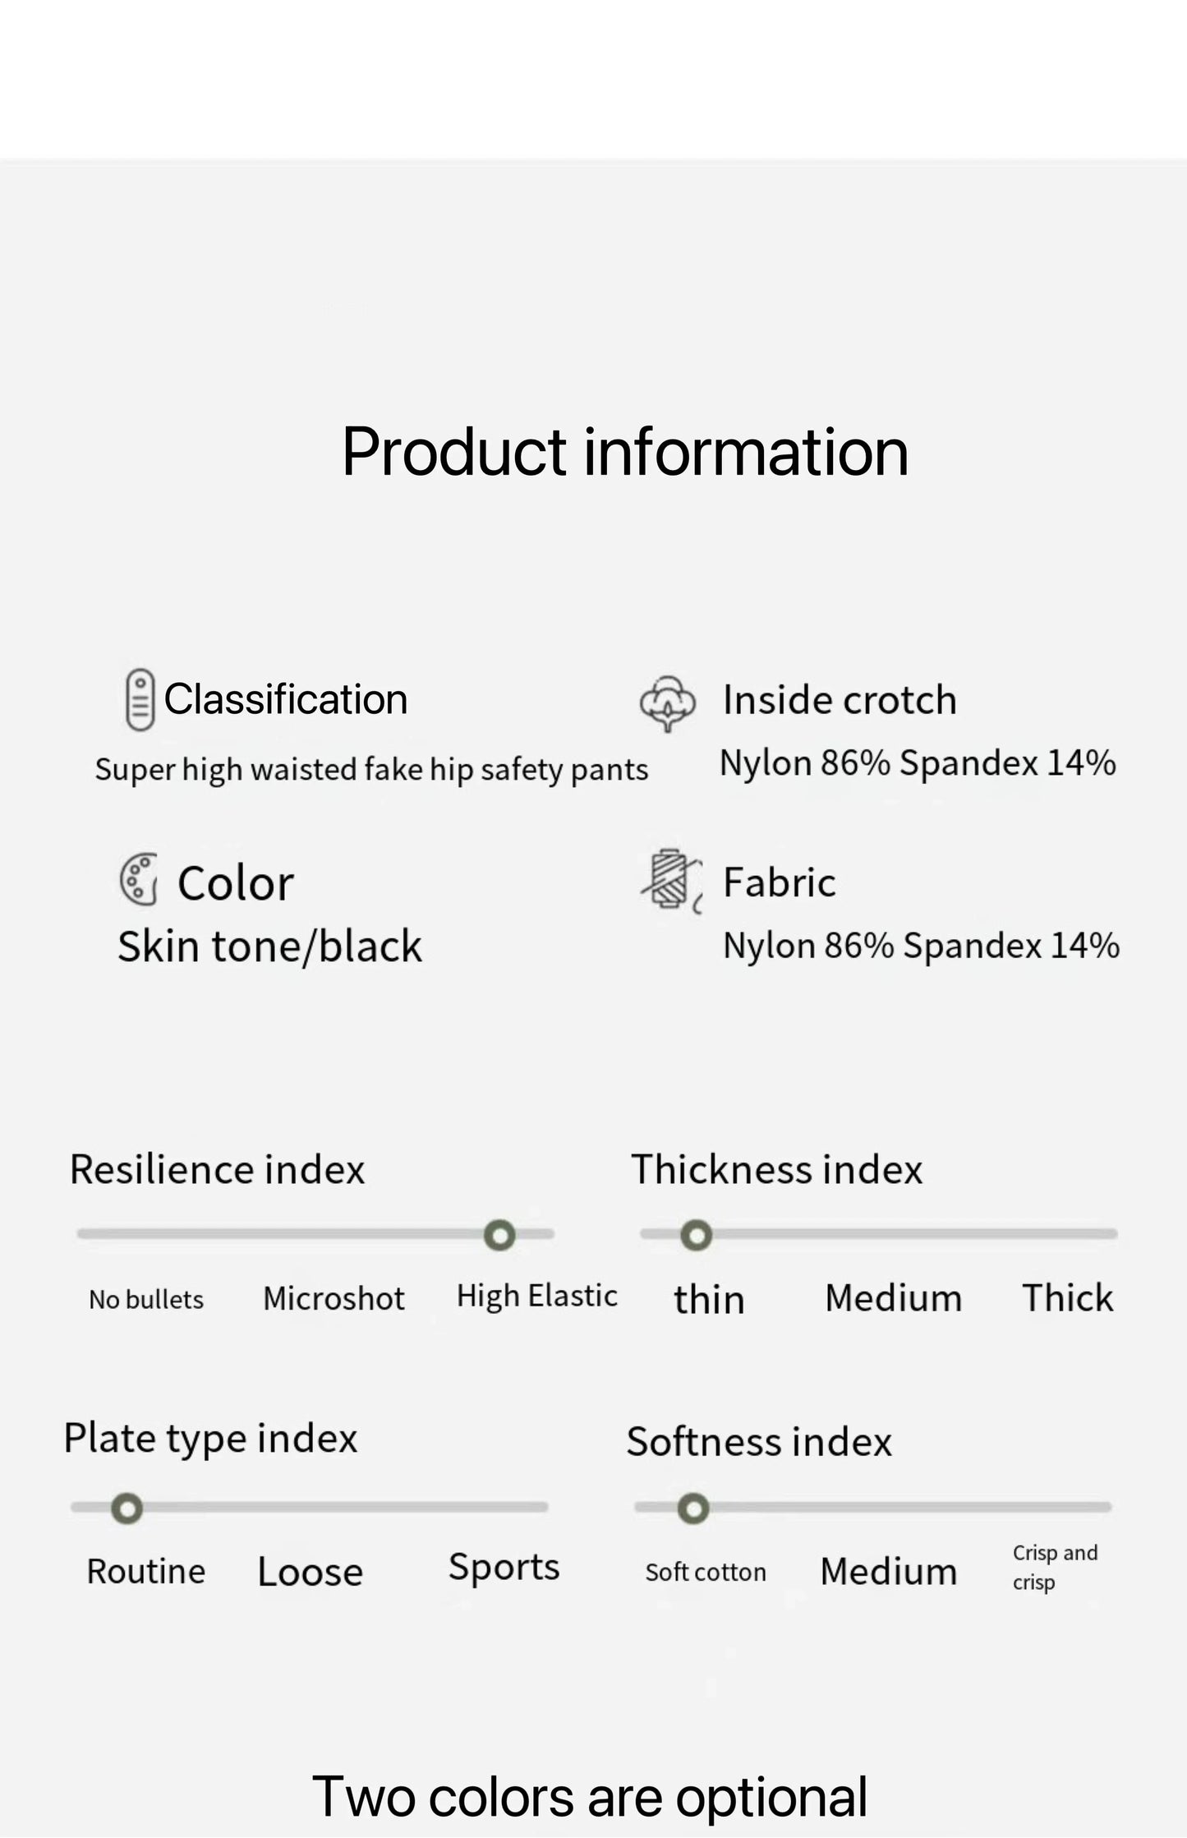This screenshot has width=1187, height=1838.
Task: Select the Thick thickness label
Action: tap(1067, 1298)
